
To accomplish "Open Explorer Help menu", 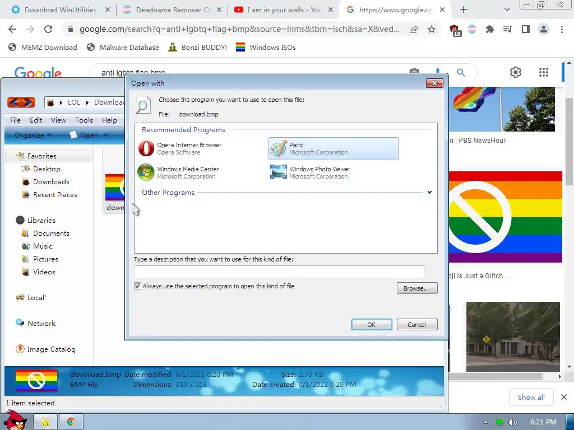I will coord(109,120).
